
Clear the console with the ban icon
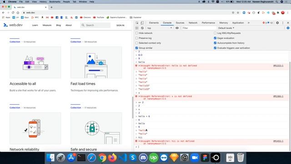(x=142, y=28)
